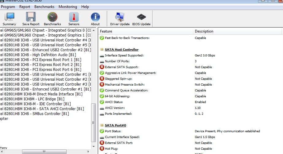The height and width of the screenshot is (154, 283).
Task: Click AHCI Status value 'Enabled'
Action: (200, 102)
